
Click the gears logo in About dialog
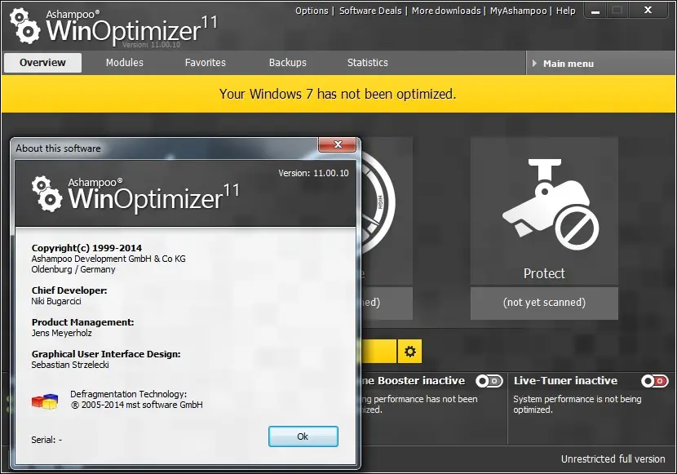point(46,193)
